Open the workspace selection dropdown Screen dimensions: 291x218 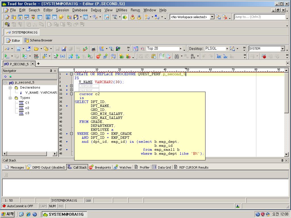pyautogui.click(x=212, y=17)
